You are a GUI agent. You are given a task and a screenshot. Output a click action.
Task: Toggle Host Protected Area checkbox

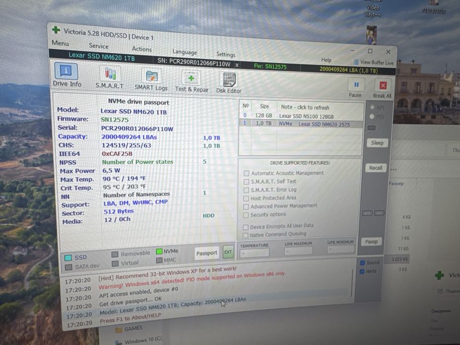[x=246, y=199]
